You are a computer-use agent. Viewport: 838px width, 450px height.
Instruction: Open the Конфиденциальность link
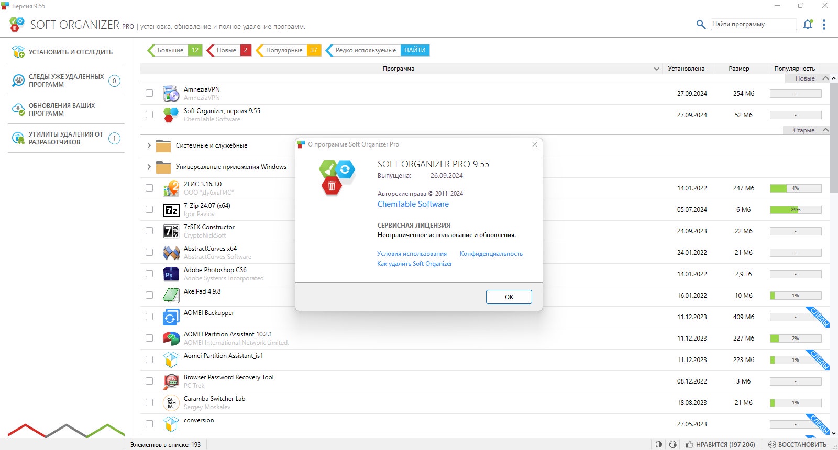491,254
